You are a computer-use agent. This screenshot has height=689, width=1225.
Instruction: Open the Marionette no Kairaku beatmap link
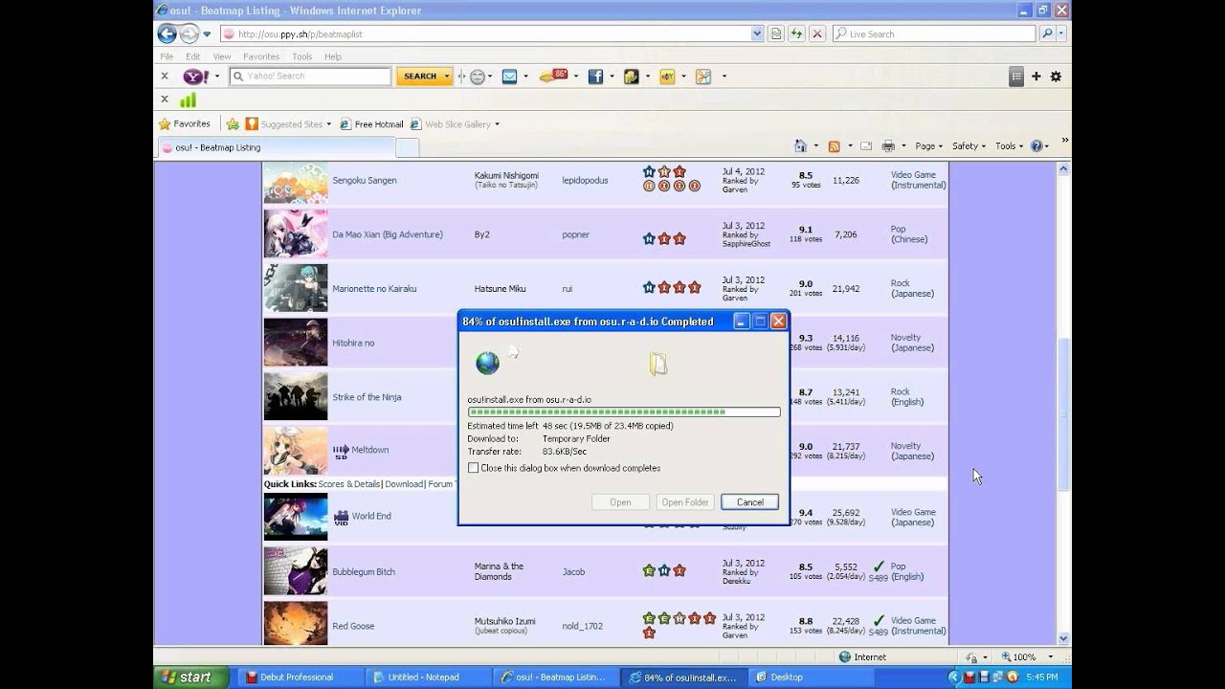point(374,289)
